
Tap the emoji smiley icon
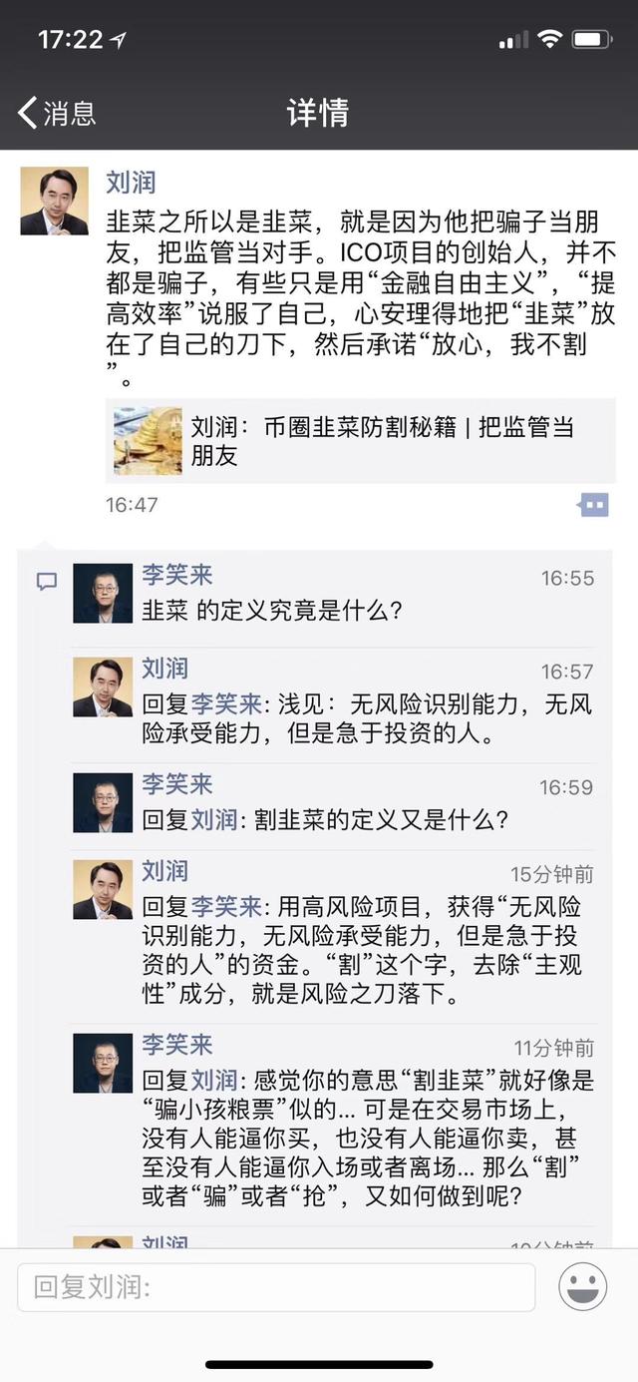click(x=582, y=1287)
